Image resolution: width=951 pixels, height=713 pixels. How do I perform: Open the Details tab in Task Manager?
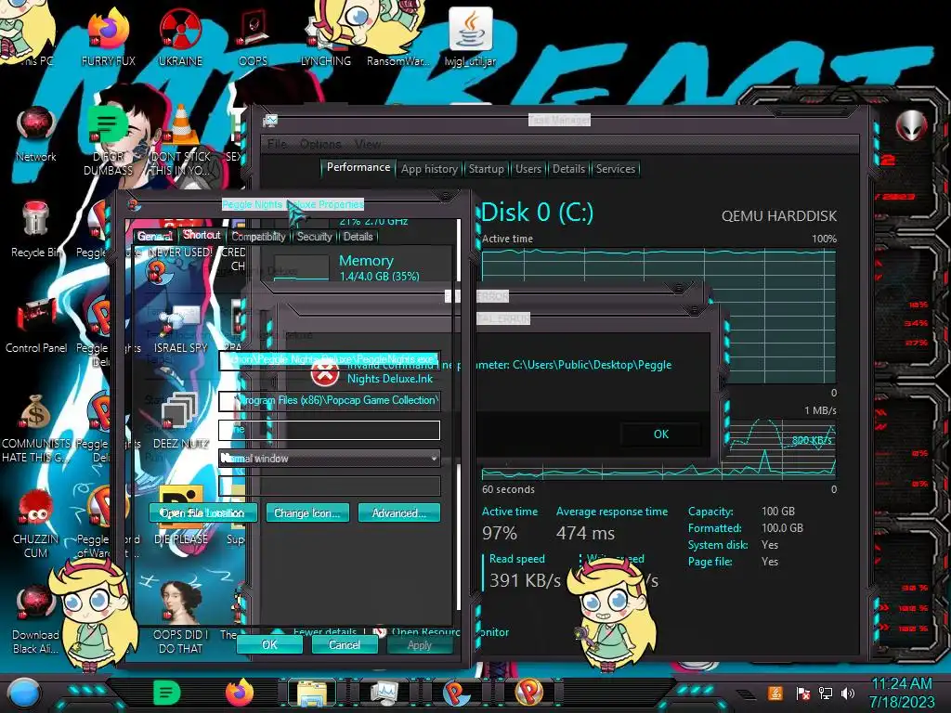[568, 169]
